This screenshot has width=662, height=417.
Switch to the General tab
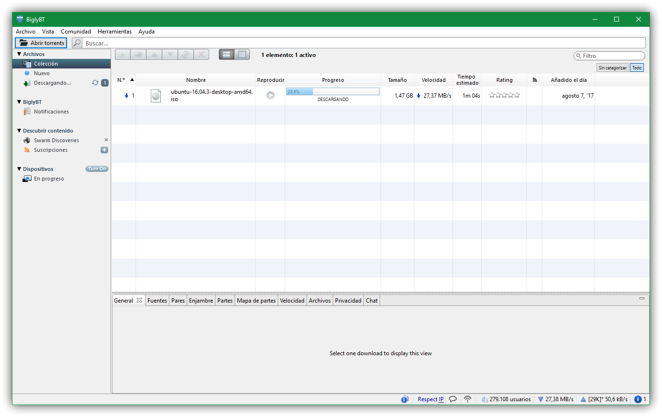tap(123, 301)
